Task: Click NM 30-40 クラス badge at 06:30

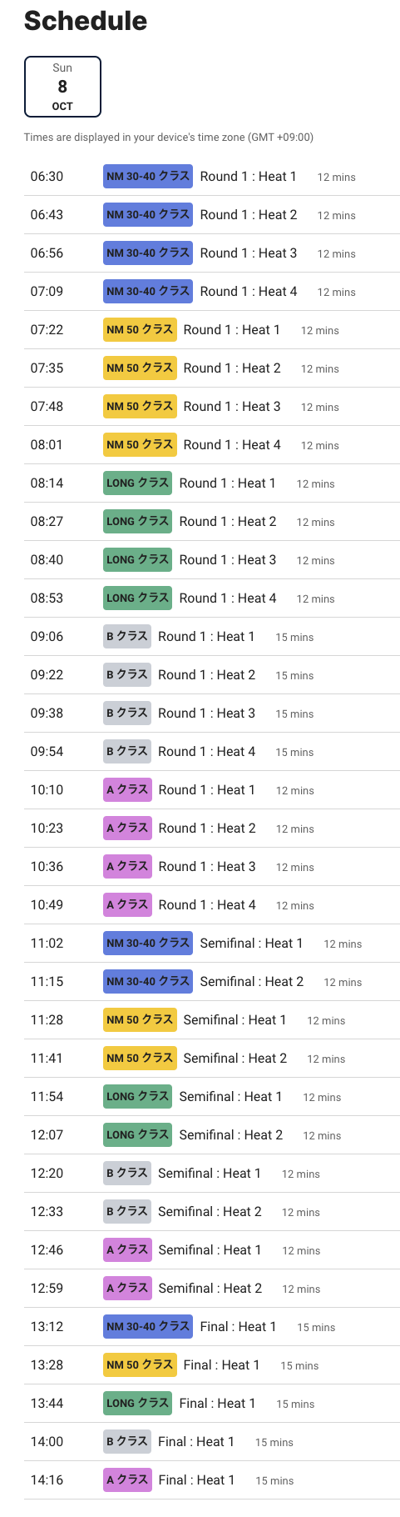Action: pos(148,177)
